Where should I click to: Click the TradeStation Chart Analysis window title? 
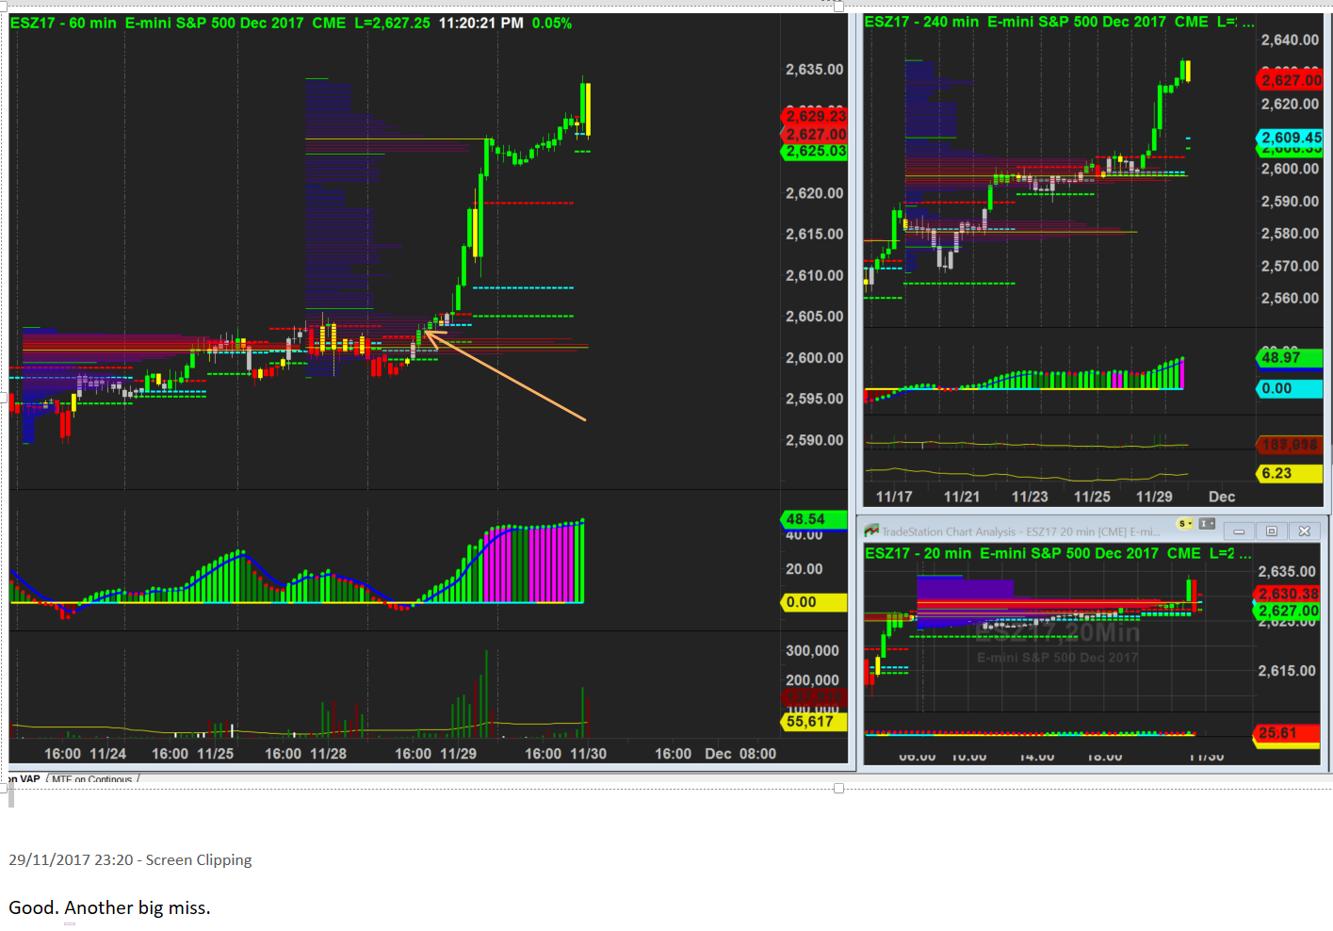point(1021,532)
